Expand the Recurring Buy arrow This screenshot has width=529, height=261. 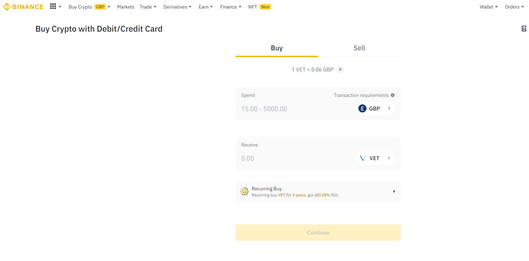[x=394, y=191]
